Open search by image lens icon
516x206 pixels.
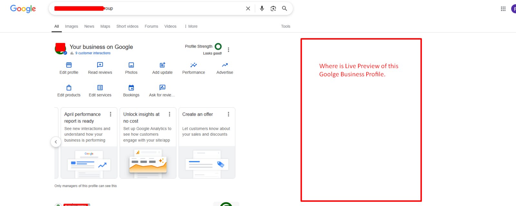pos(273,9)
